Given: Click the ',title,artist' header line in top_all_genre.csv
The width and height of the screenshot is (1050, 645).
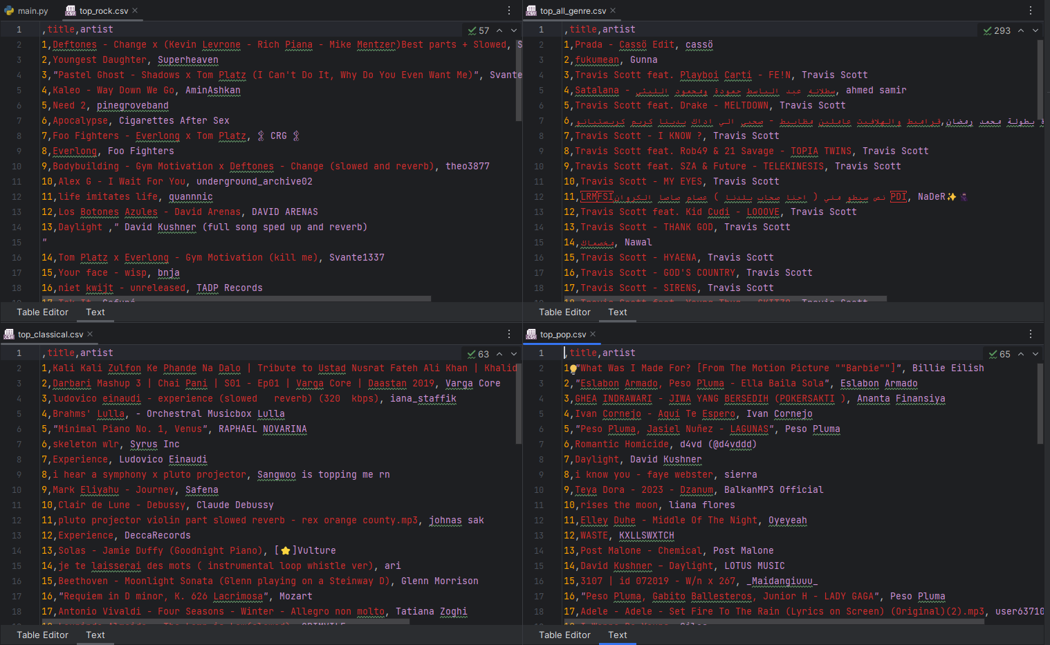Looking at the screenshot, I should click(599, 30).
